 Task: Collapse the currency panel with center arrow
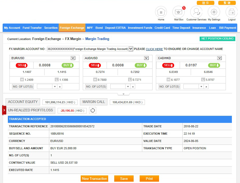coord(124,94)
